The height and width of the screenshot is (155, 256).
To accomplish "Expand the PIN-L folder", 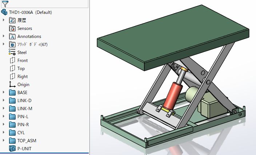I will tap(4, 116).
